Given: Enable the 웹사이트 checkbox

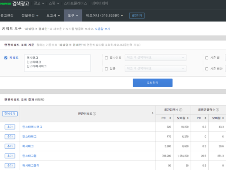Looking at the screenshot, I should click(x=106, y=58).
